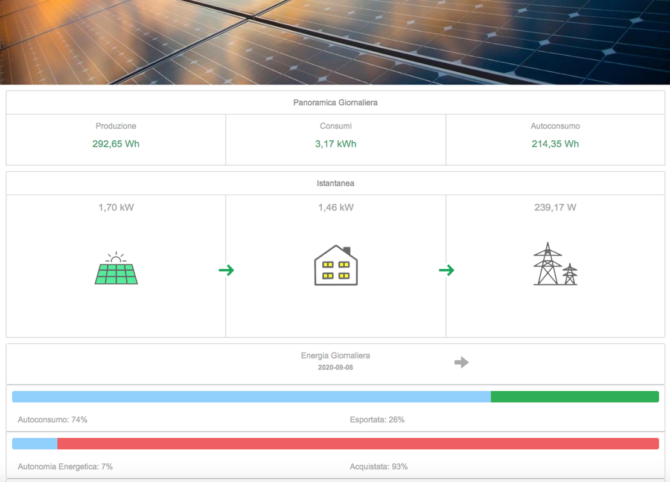The height and width of the screenshot is (482, 670).
Task: Click green arrow between house and grid
Action: 447,270
